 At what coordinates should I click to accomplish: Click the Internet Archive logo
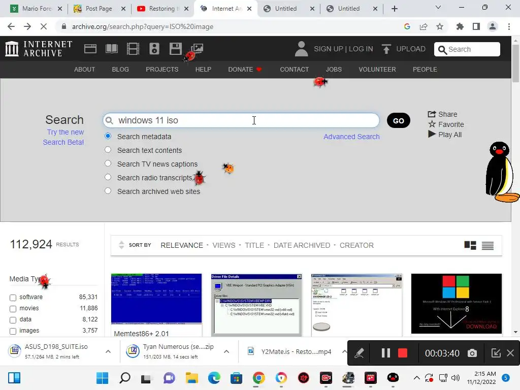click(39, 49)
